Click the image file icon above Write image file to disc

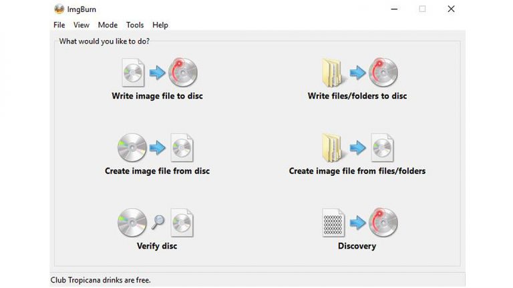(x=133, y=73)
